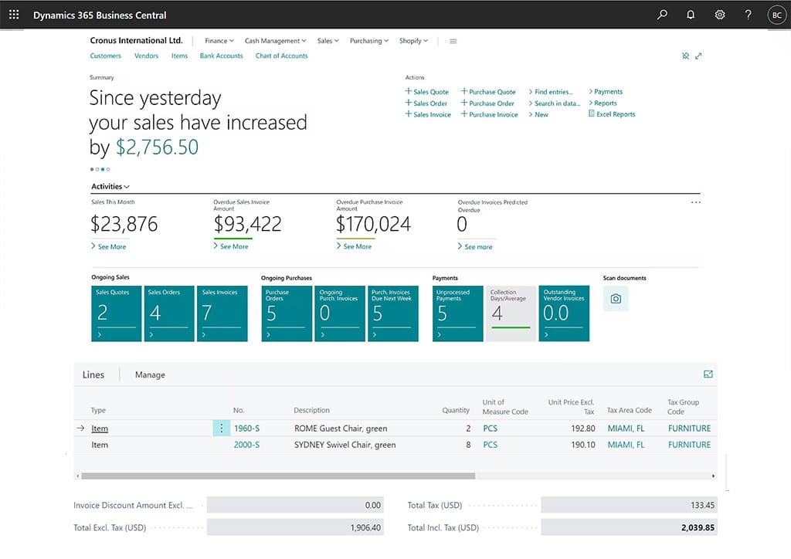The width and height of the screenshot is (791, 559).
Task: Click See More under Sales This Month
Action: [108, 246]
